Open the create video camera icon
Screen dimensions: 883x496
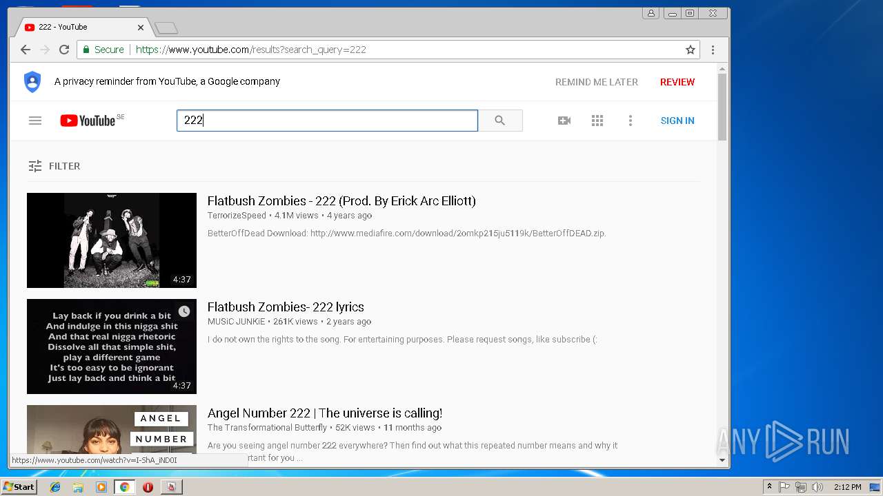564,121
